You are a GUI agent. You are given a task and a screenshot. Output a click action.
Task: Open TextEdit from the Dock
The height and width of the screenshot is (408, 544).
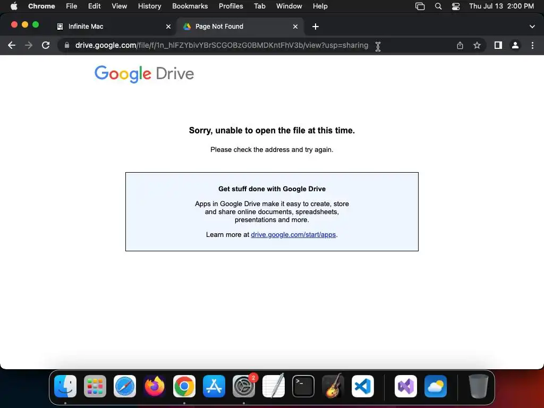(274, 386)
